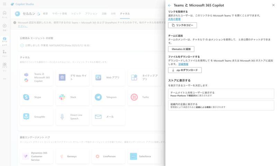Open the Genesys engagement hub icon
277x166 pixels.
click(x=62, y=156)
